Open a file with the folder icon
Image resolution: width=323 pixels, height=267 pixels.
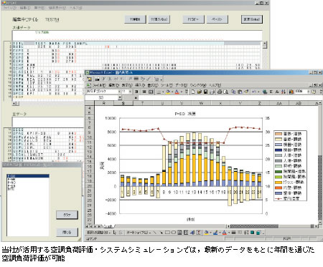point(200,92)
